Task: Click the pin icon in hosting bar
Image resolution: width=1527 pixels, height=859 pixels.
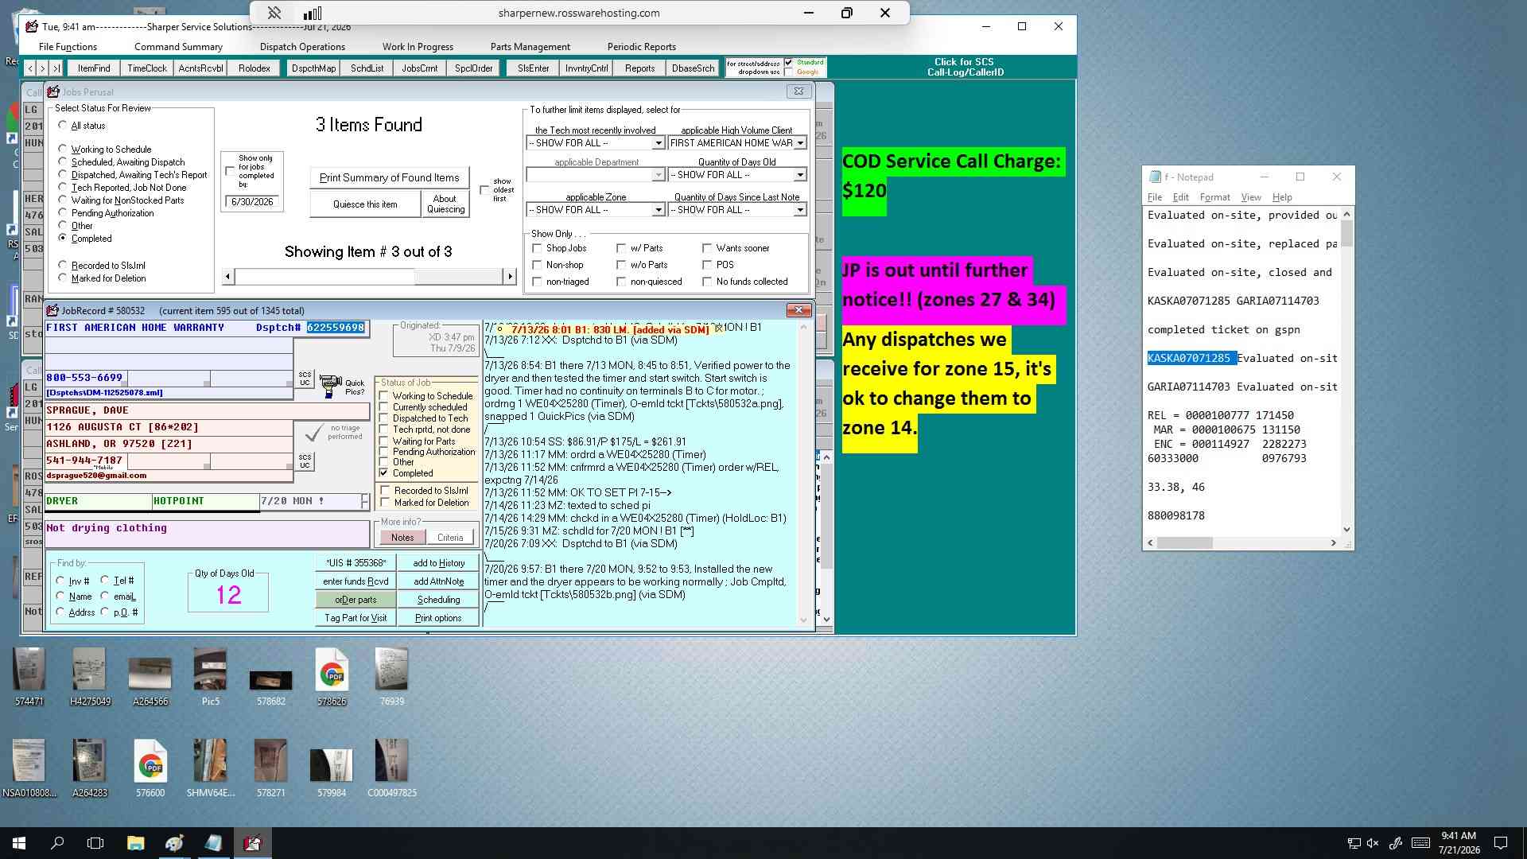Action: pyautogui.click(x=274, y=13)
